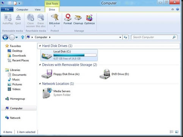Click the Local Disk usage bar
Image resolution: width=183 pixels, height=137 pixels.
75,55
